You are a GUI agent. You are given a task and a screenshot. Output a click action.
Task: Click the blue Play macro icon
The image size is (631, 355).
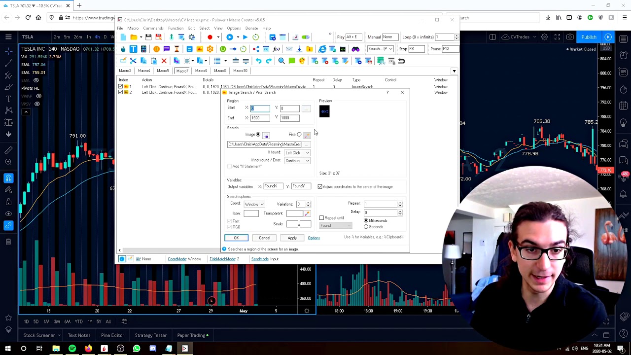pyautogui.click(x=230, y=37)
